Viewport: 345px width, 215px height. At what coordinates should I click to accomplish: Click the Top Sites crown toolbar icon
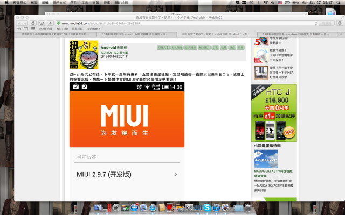tap(42, 23)
